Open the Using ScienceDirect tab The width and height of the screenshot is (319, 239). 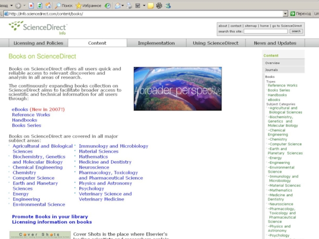(x=215, y=43)
